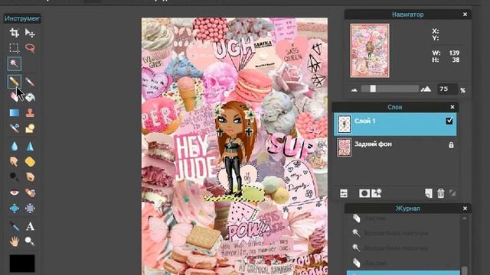Select the Dodge tool

(x=14, y=176)
